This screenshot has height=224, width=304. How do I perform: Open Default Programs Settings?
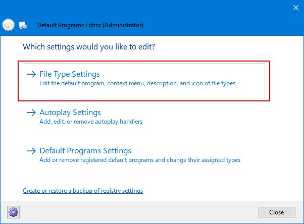pyautogui.click(x=85, y=151)
